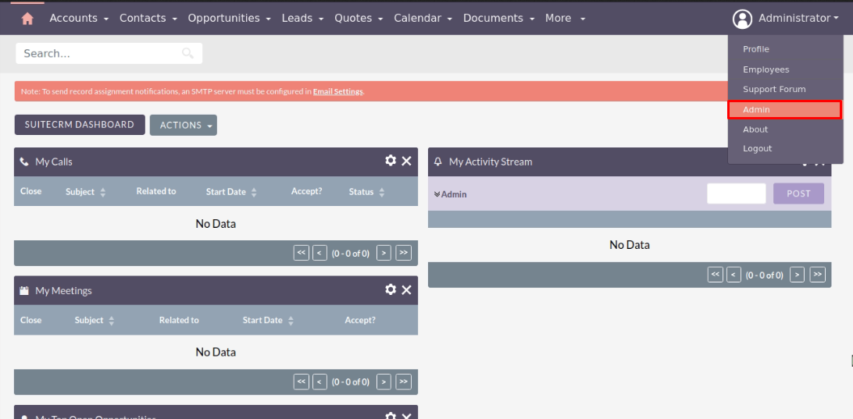This screenshot has height=419, width=853.
Task: Expand the Actions dropdown button
Action: pos(184,125)
